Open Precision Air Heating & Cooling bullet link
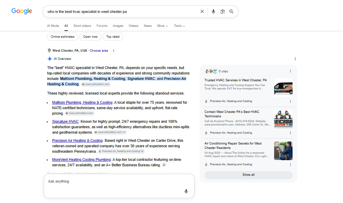 (77, 141)
